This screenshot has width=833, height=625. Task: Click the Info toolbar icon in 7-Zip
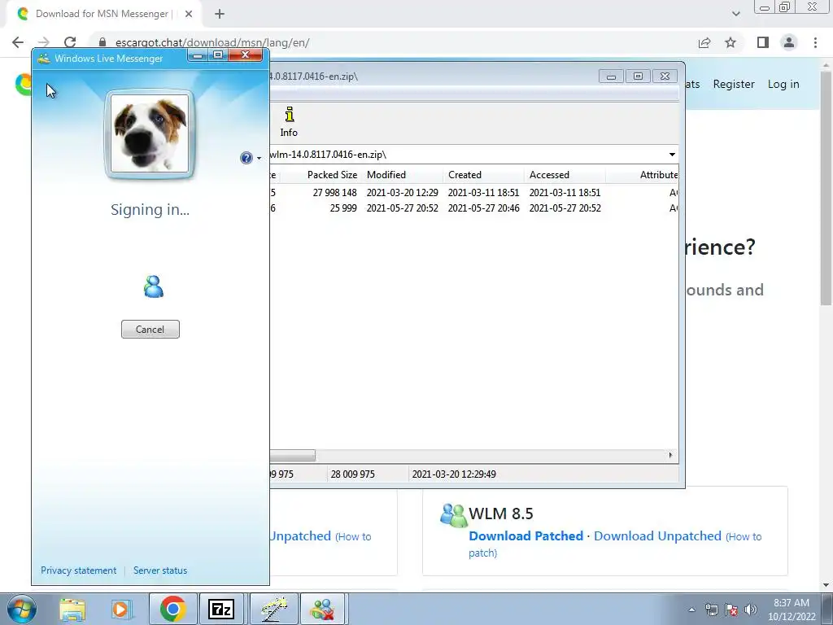[x=289, y=122]
